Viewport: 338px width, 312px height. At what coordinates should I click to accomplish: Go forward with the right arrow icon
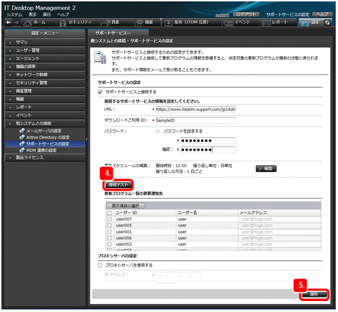16,22
